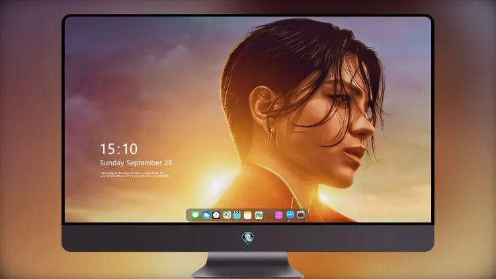496x279 pixels.
Task: Open the blue App Store icon
Action: [x=290, y=215]
